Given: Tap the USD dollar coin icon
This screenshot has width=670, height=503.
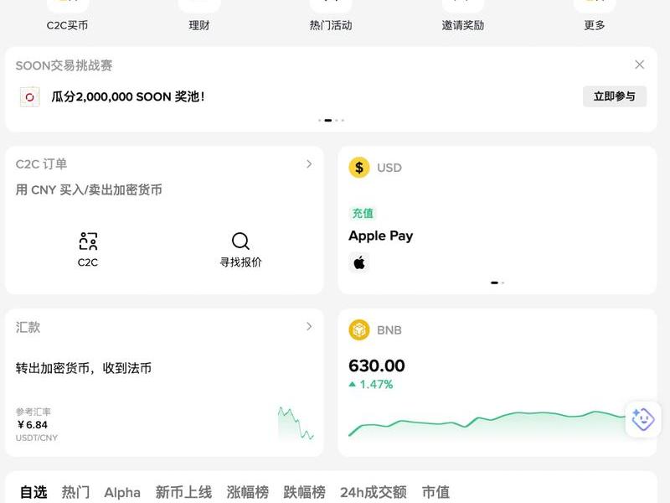Looking at the screenshot, I should point(359,167).
